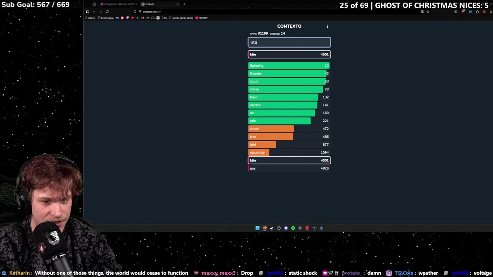The width and height of the screenshot is (493, 277).
Task: Open Firefox from the taskbar
Action: coord(265,228)
